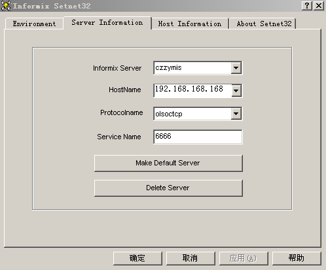The width and height of the screenshot is (326, 270).
Task: Cancel using the 取消 button
Action: click(x=190, y=258)
